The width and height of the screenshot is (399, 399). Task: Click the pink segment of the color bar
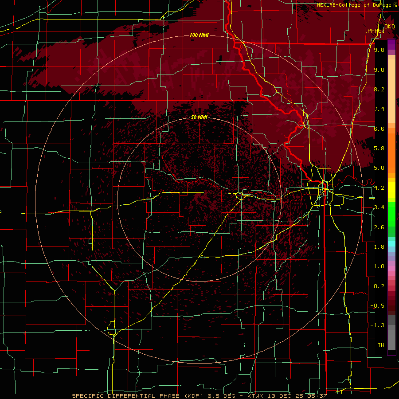[x=391, y=269]
